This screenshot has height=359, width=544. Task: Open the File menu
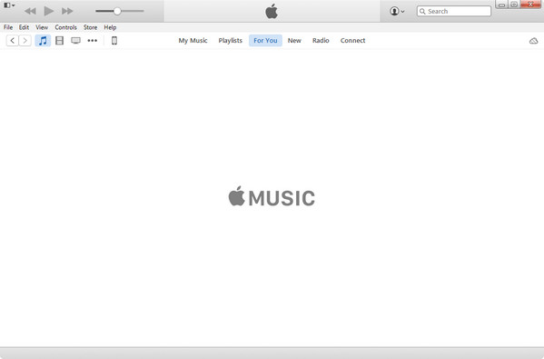pyautogui.click(x=8, y=27)
